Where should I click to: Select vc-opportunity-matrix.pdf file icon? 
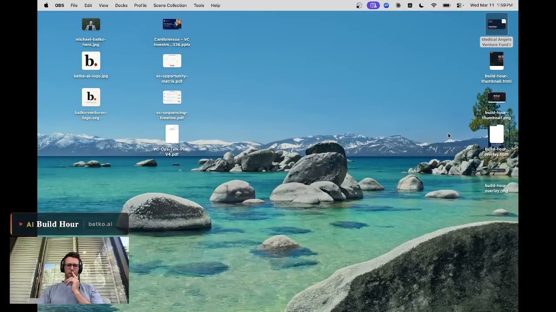(x=172, y=61)
